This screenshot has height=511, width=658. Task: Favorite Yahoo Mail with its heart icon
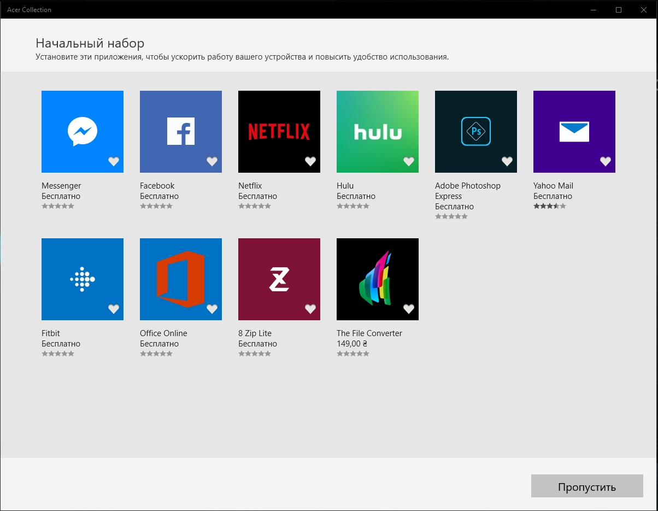click(606, 161)
